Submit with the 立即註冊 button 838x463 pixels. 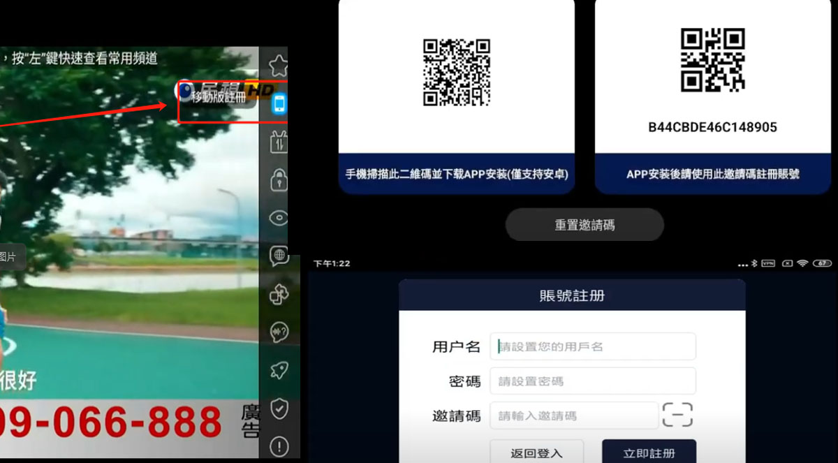pos(649,453)
